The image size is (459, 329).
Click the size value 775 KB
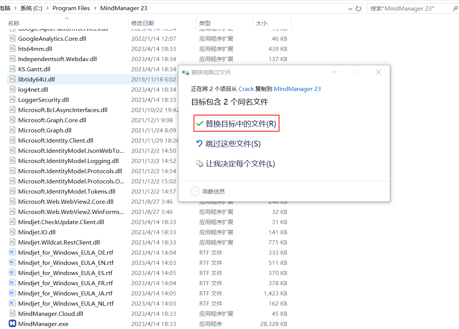click(x=278, y=242)
